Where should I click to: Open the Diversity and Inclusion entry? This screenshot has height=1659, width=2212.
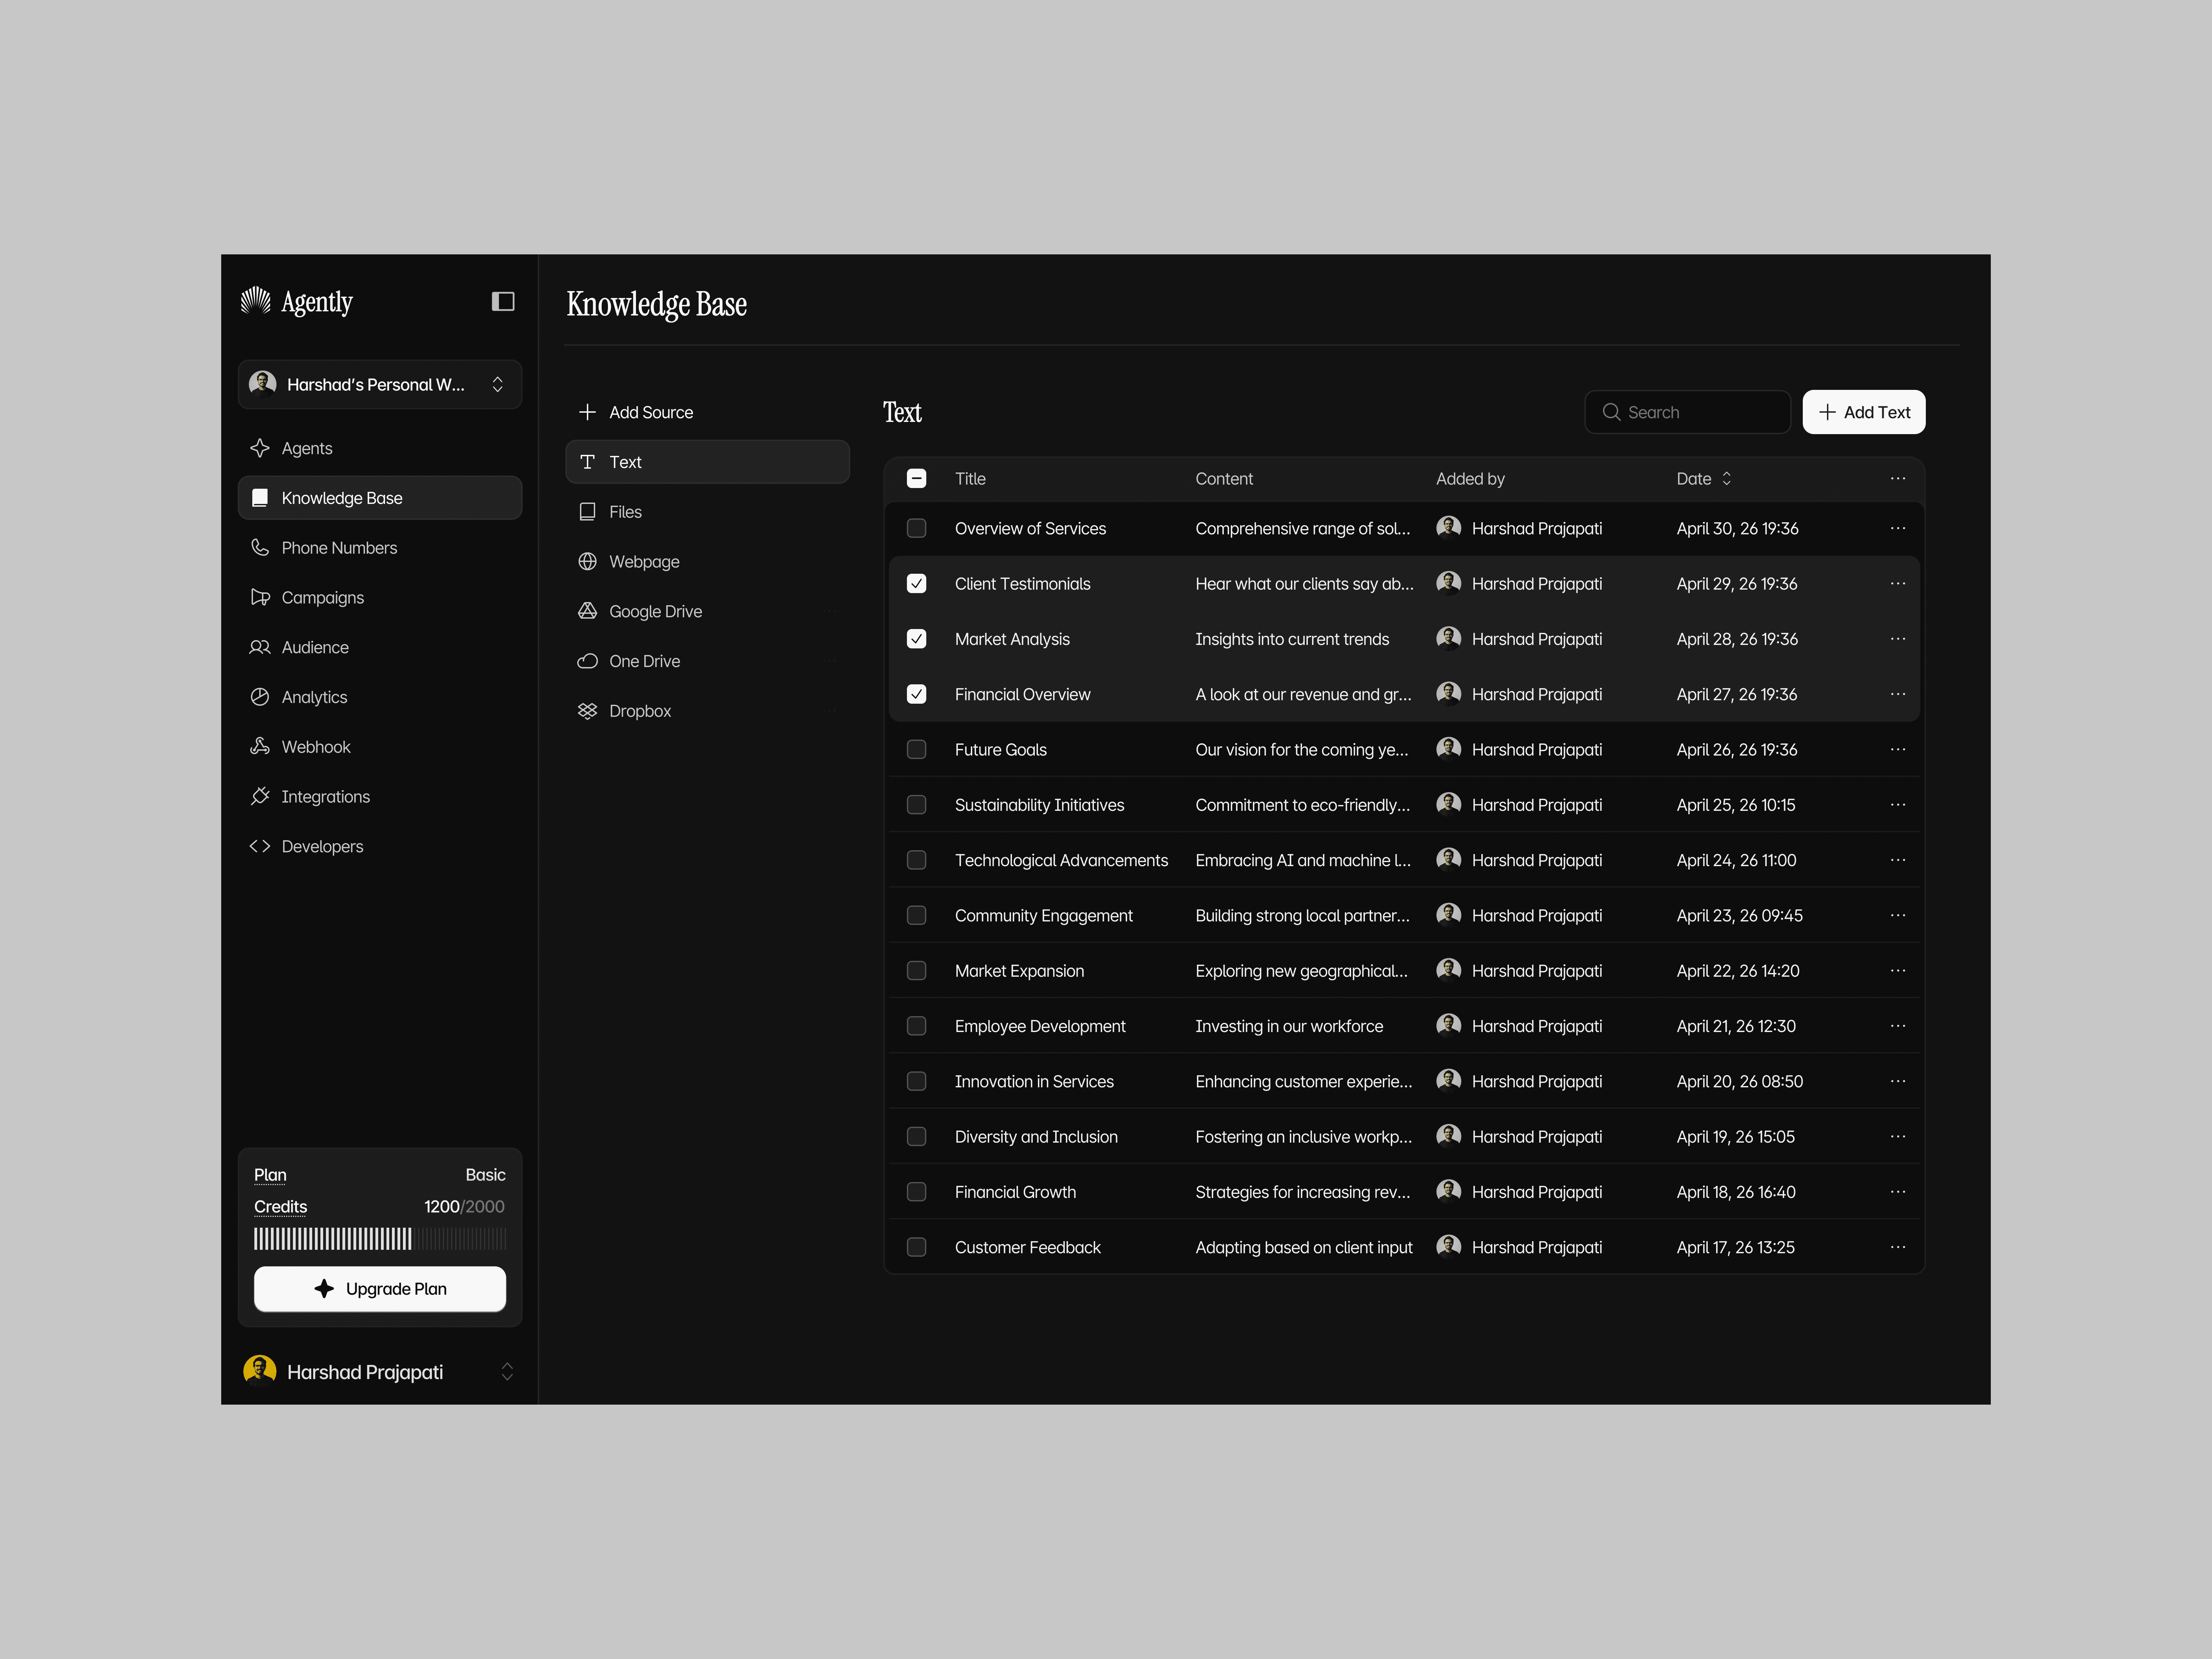1036,1137
